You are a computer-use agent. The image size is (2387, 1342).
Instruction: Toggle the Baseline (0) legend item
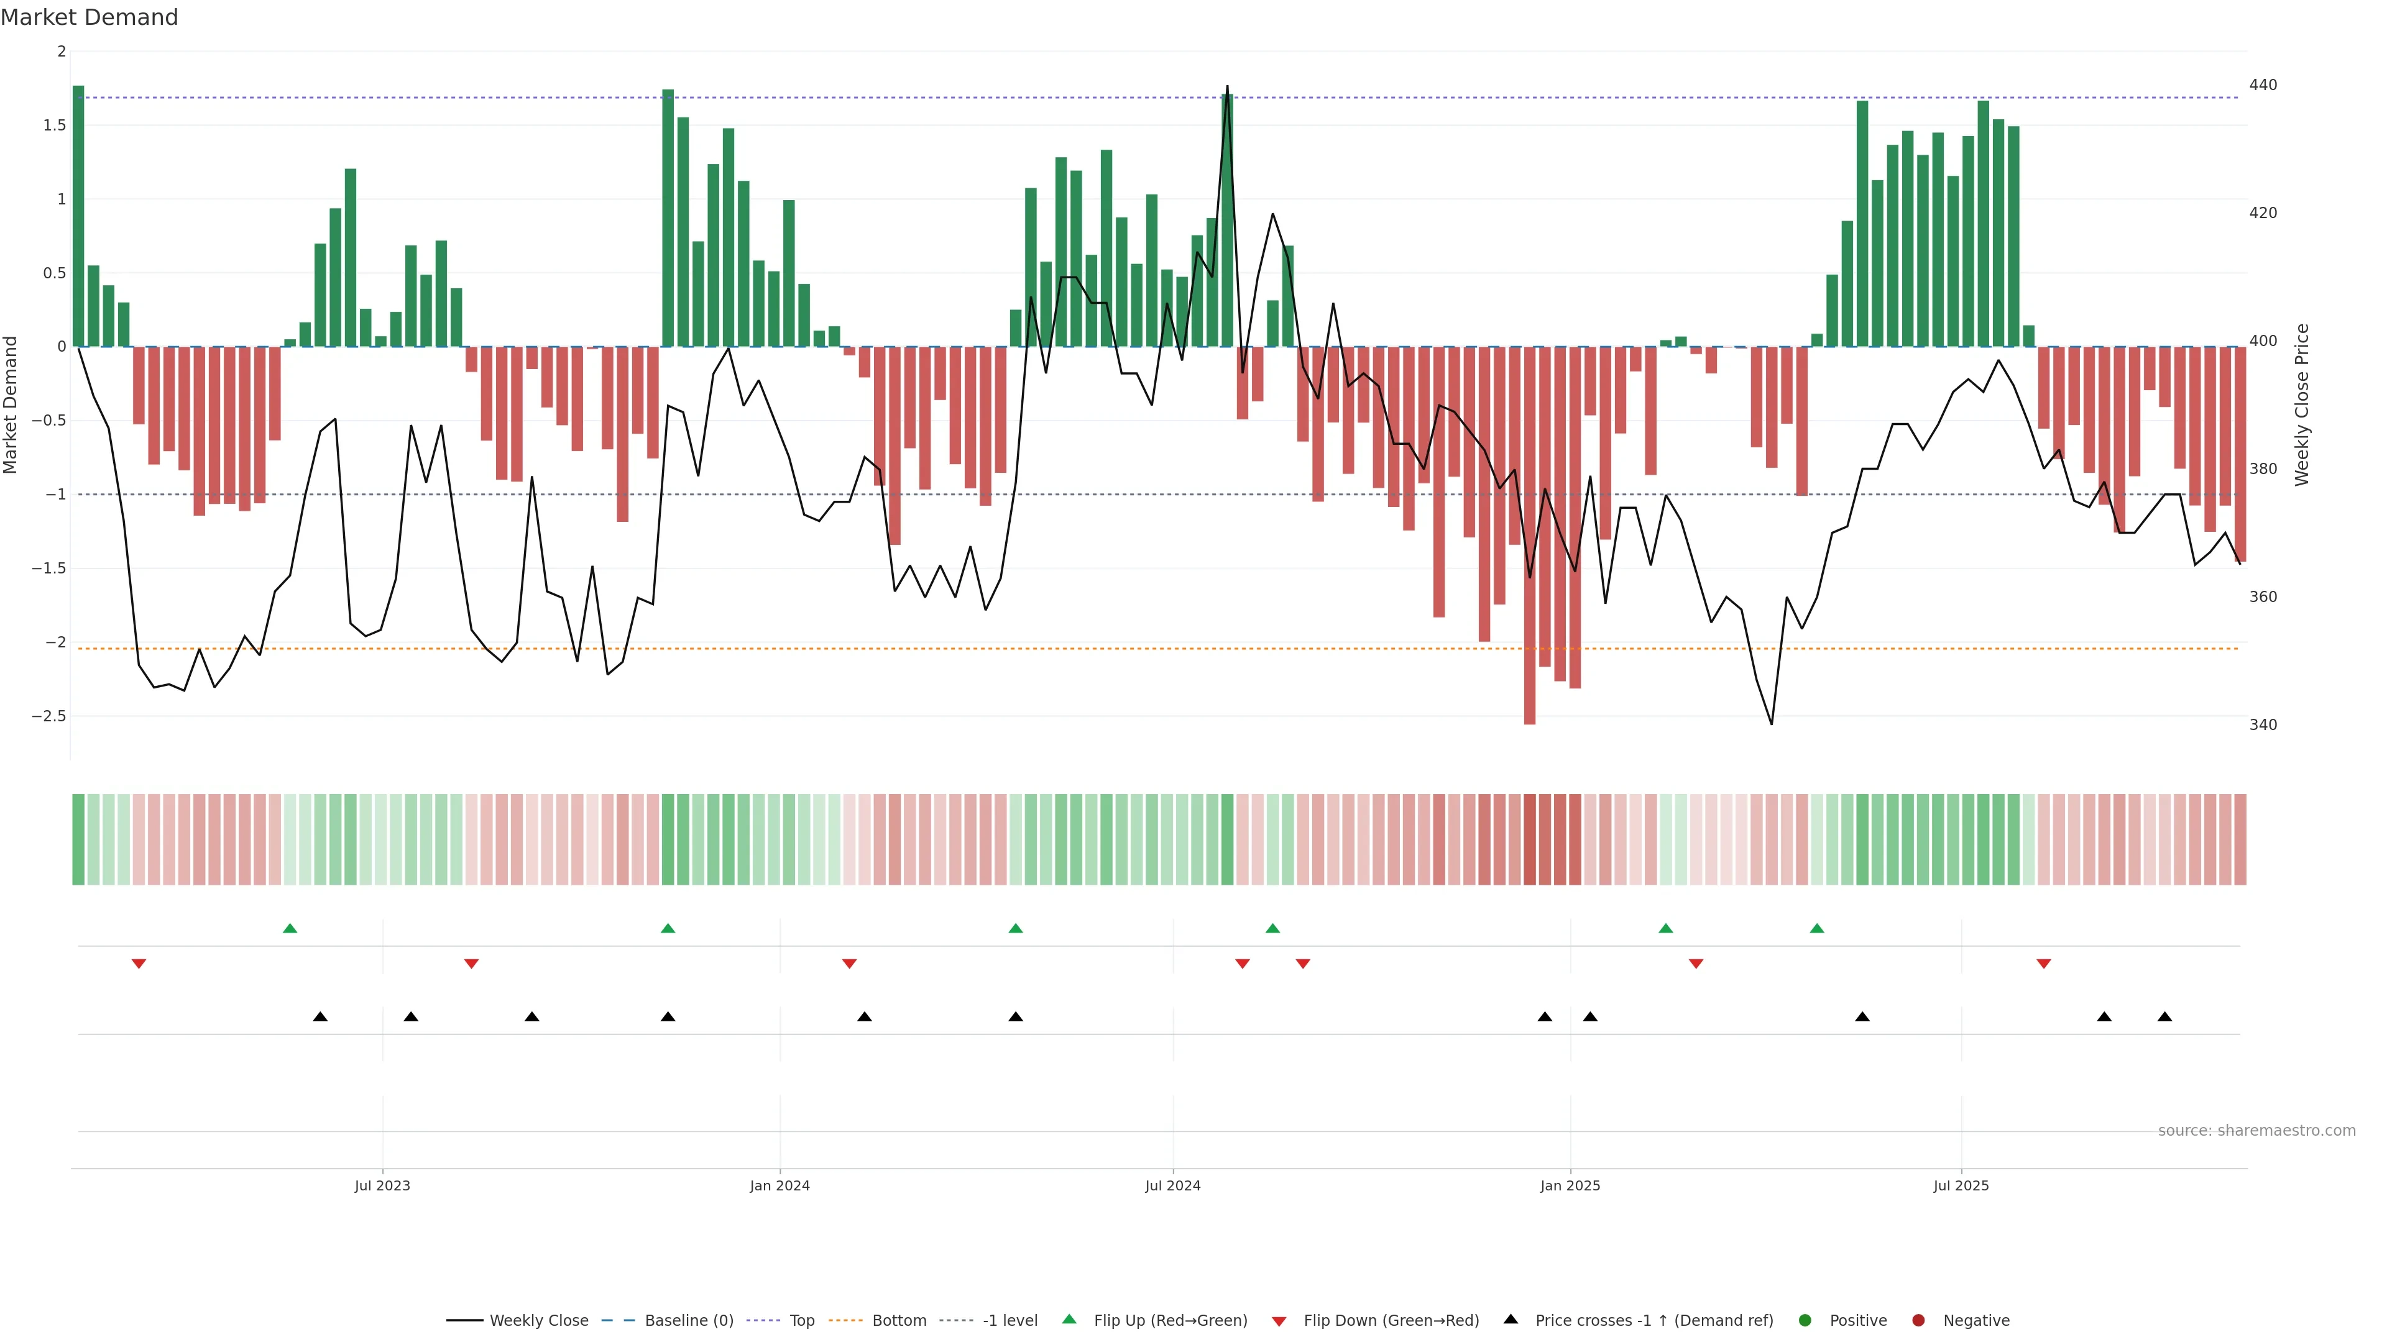[x=689, y=1321]
